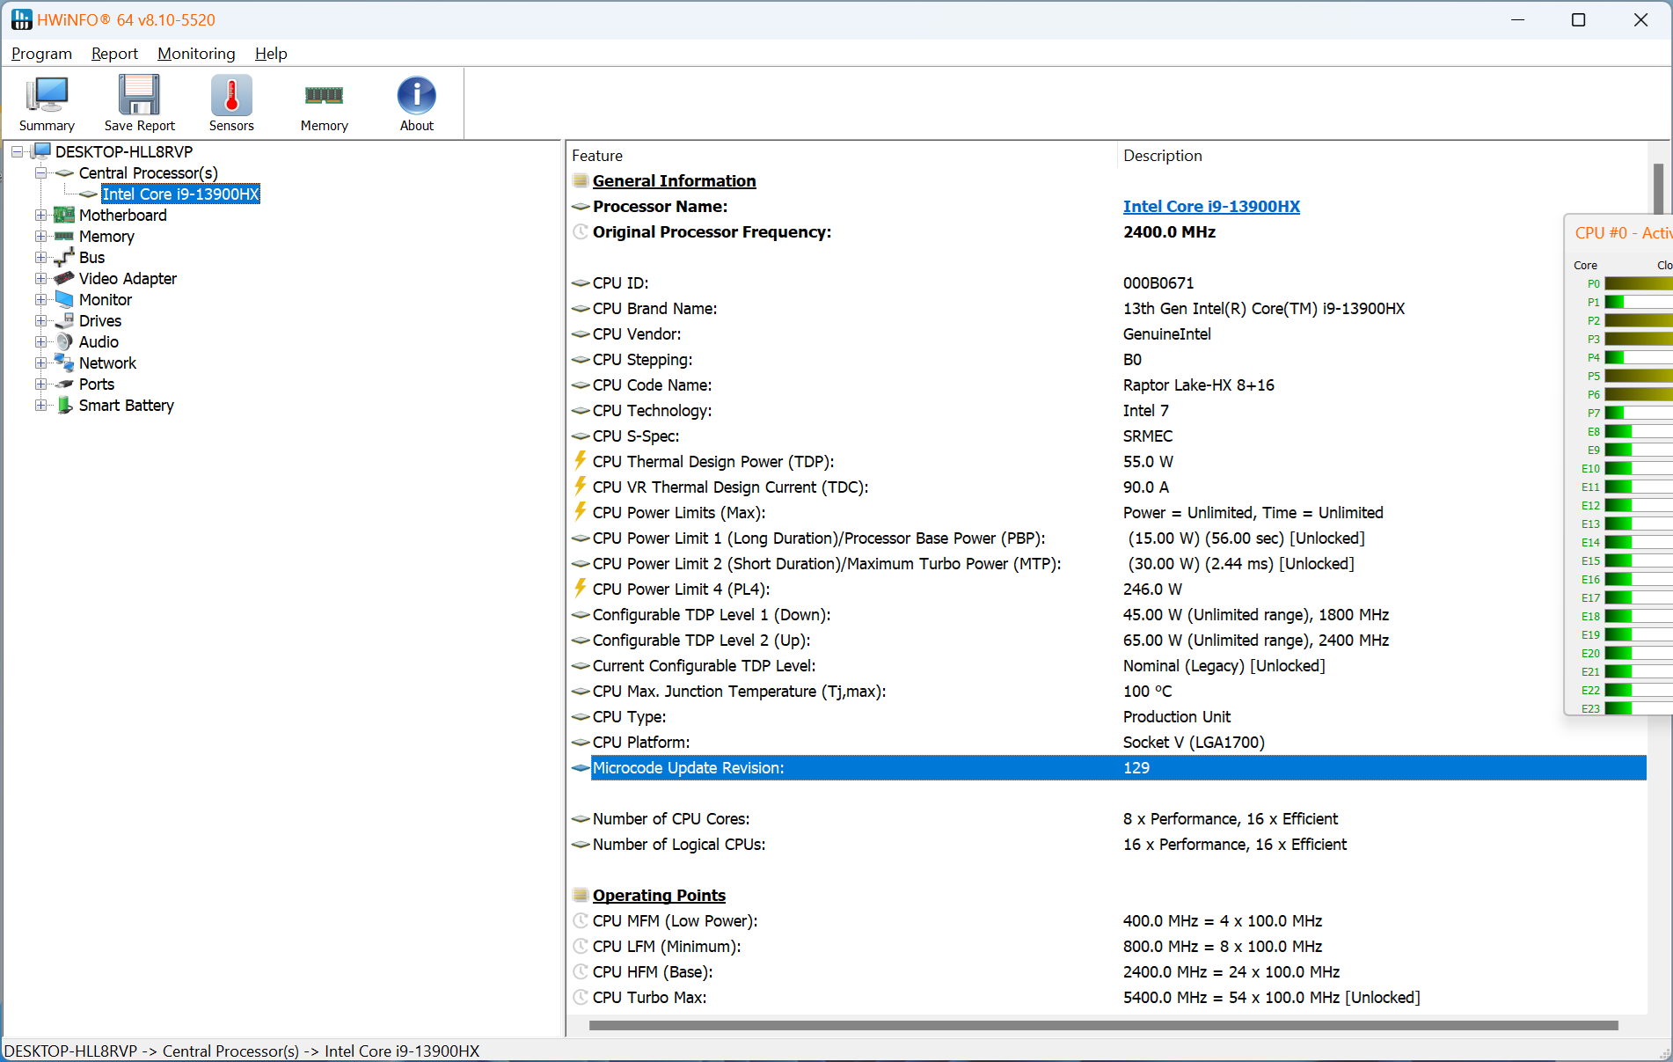Select the CPU Code Name row
1673x1062 pixels.
pyautogui.click(x=1108, y=385)
